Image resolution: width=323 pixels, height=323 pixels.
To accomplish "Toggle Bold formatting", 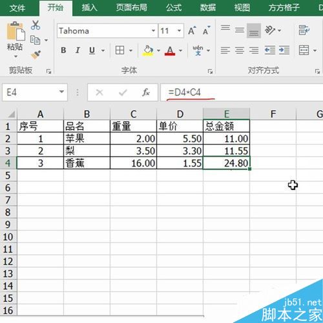I will (x=63, y=50).
